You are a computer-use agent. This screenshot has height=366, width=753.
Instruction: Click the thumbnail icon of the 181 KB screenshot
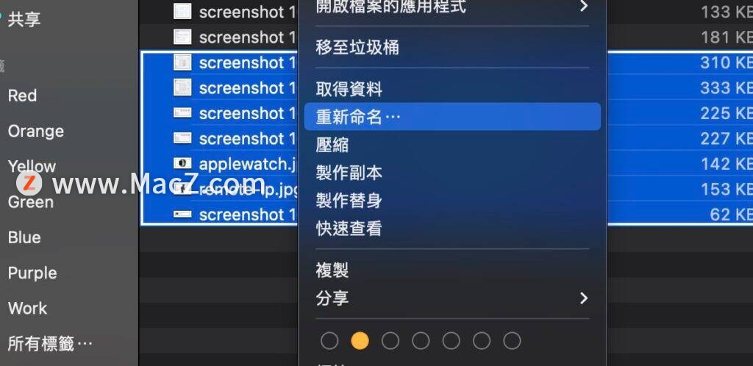[x=182, y=37]
